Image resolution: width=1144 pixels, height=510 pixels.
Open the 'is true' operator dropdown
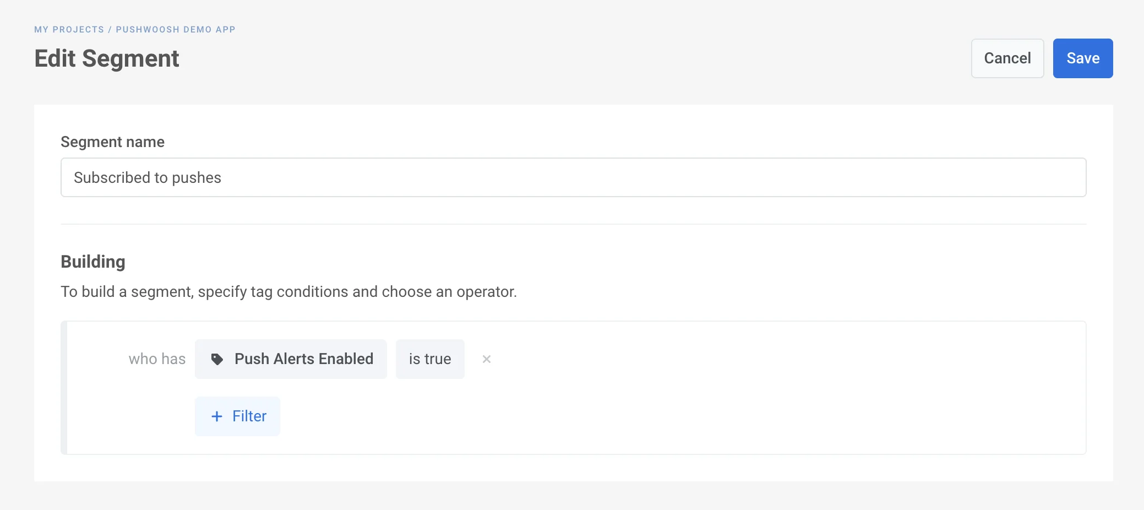pos(429,359)
